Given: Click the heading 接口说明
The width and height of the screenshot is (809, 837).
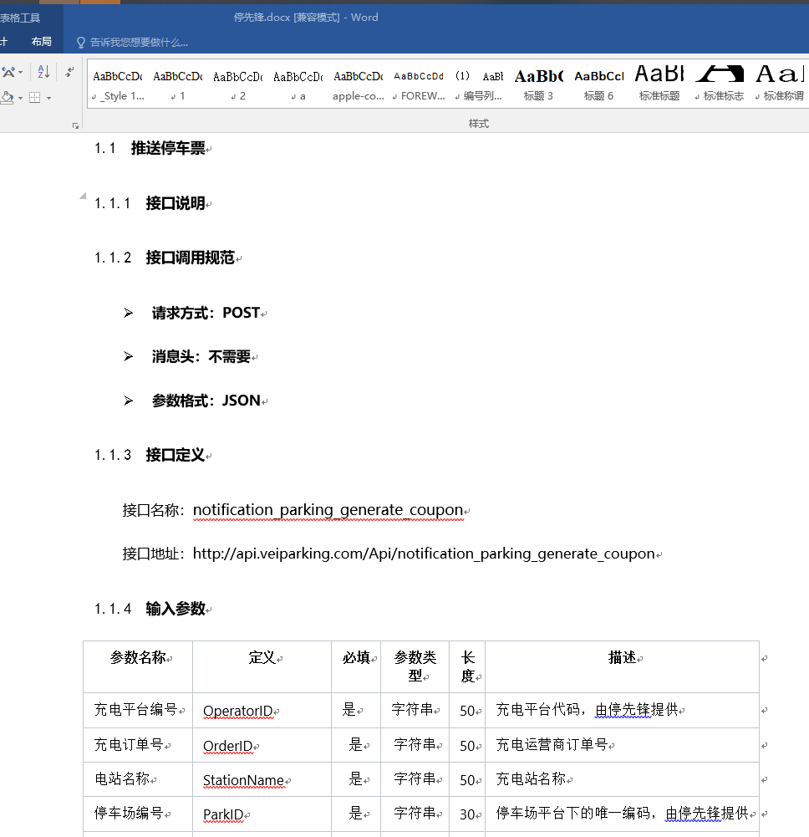Looking at the screenshot, I should coord(176,203).
